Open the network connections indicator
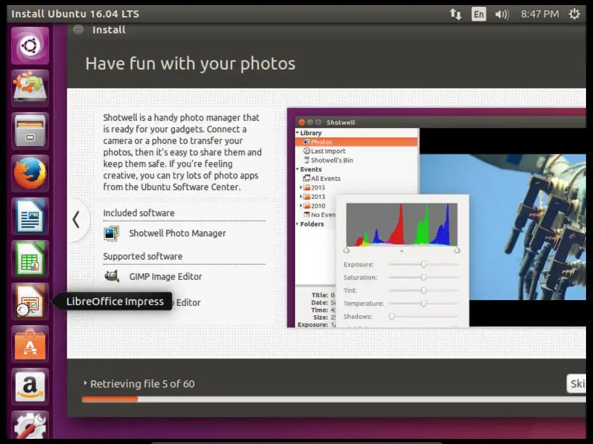Viewport: 593px width, 444px height. click(455, 14)
